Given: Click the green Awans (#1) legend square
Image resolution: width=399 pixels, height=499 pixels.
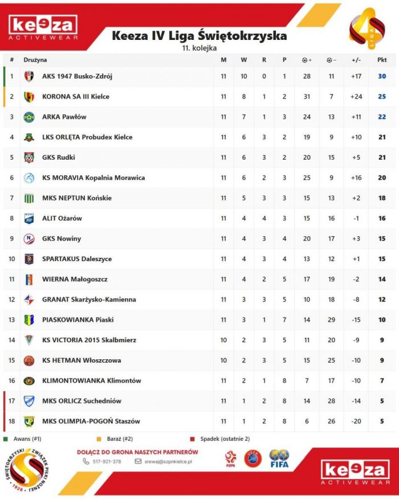Looking at the screenshot, I should [6, 439].
